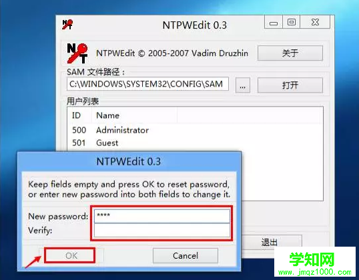Image resolution: width=359 pixels, height=280 pixels.
Task: Select the Administrator user row
Action: click(195, 130)
